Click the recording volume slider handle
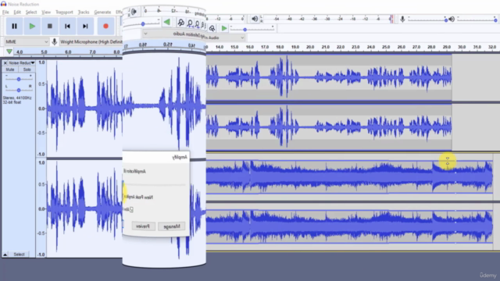The height and width of the screenshot is (281, 500). point(446,20)
